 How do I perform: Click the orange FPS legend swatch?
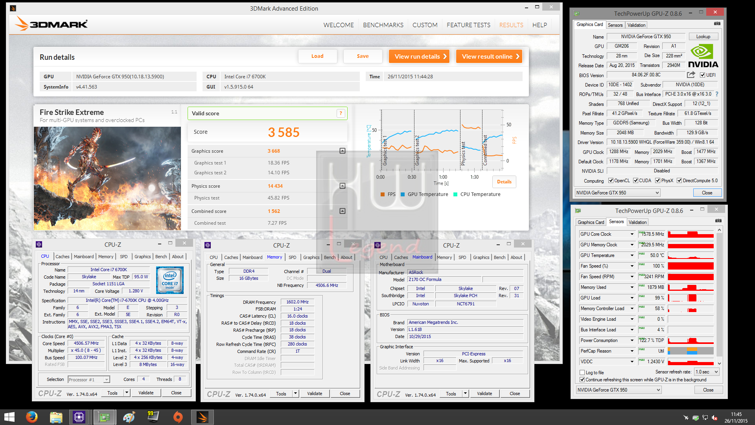[x=383, y=194]
